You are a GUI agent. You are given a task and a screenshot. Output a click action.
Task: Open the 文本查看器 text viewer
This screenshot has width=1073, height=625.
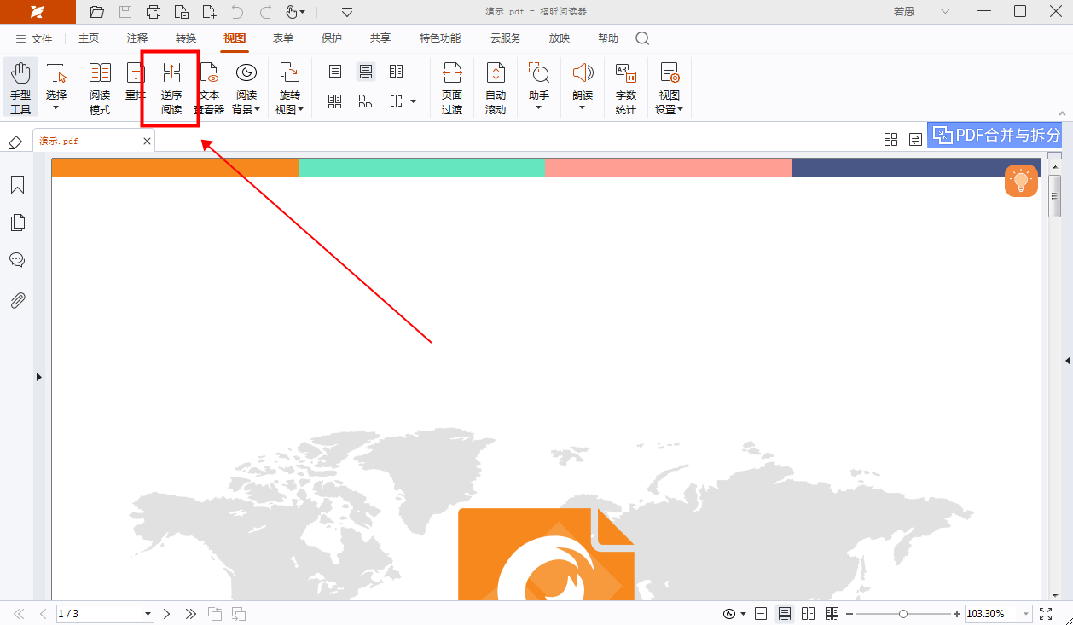[x=209, y=88]
